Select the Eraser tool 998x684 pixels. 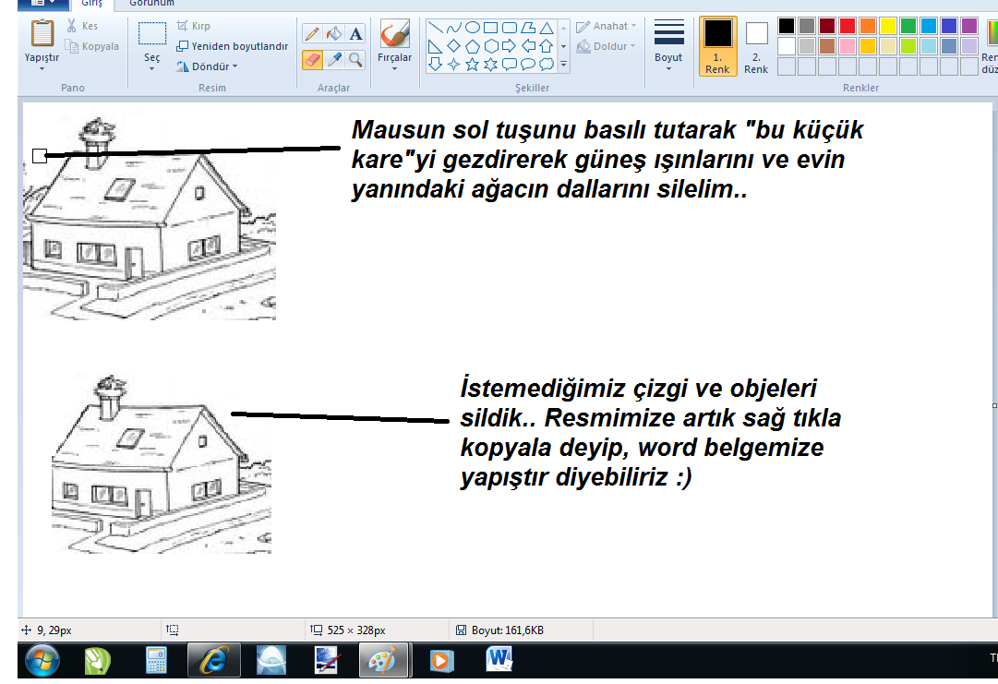312,60
